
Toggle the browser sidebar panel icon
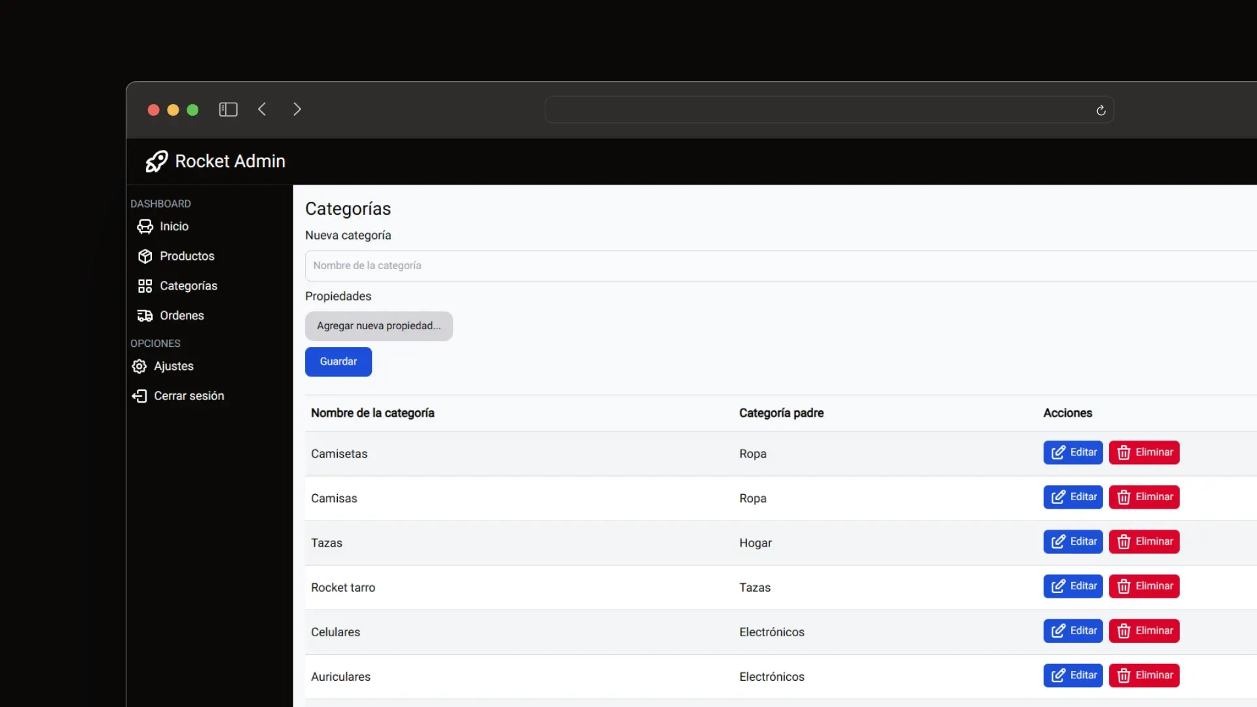228,109
